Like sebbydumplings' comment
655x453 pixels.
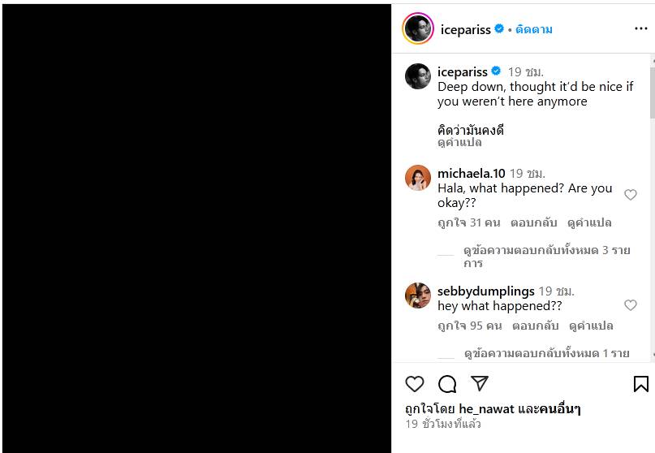[x=631, y=305]
